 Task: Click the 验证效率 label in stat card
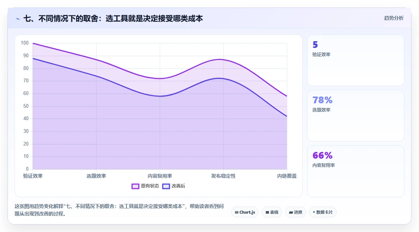[x=321, y=55]
